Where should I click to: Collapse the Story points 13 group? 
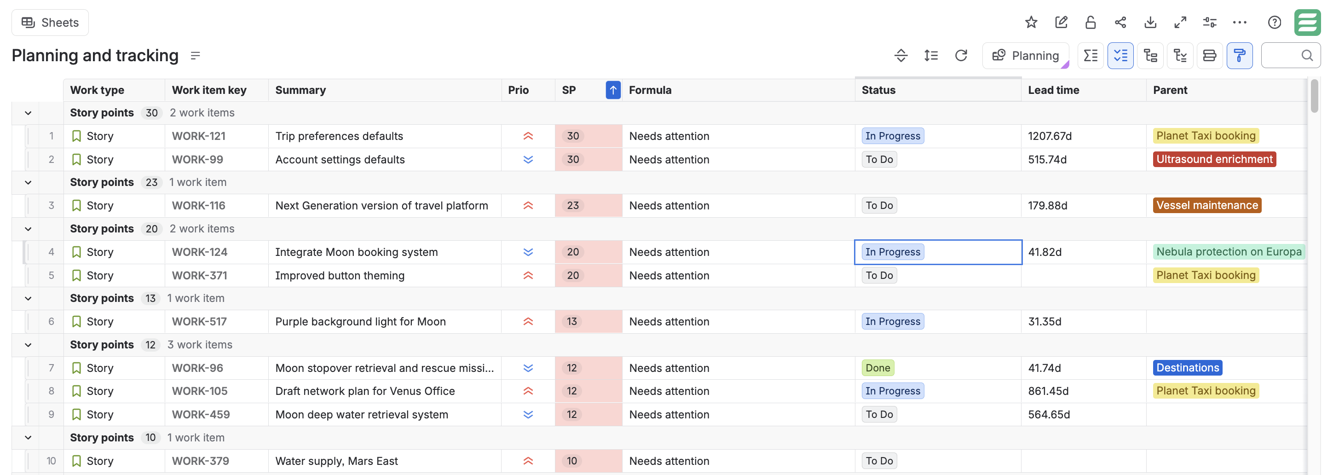(x=28, y=298)
